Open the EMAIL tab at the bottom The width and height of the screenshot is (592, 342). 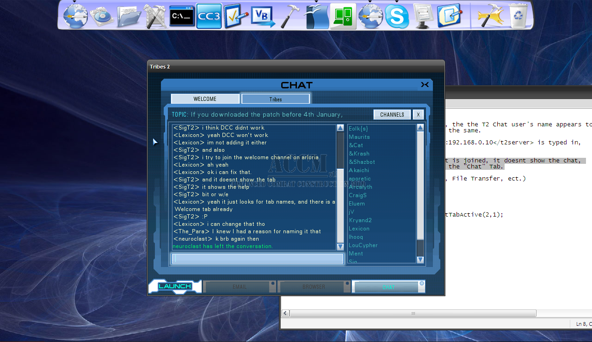point(240,287)
